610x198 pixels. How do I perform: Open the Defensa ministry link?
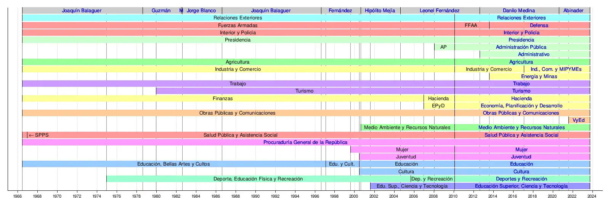[x=539, y=26]
